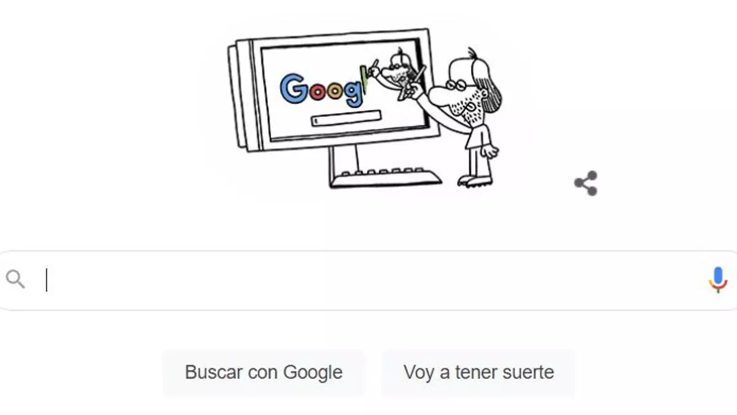
Task: Click the red letter o in doodle
Action: [317, 92]
